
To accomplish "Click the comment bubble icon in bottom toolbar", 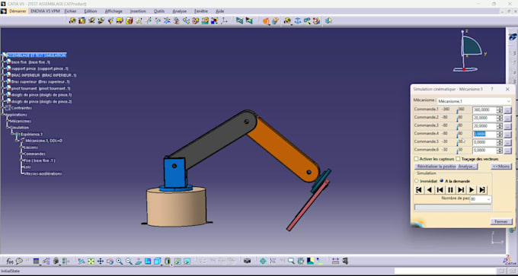I will (x=19, y=261).
